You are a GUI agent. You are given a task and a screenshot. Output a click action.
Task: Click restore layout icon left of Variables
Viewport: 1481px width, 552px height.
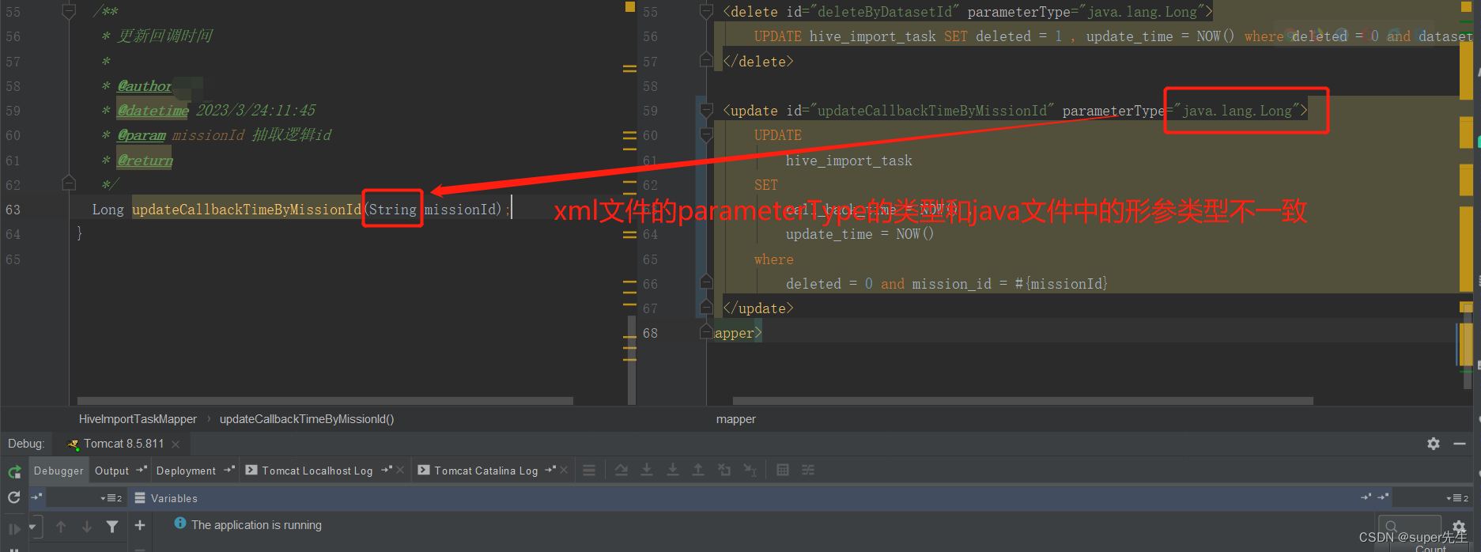coord(36,497)
